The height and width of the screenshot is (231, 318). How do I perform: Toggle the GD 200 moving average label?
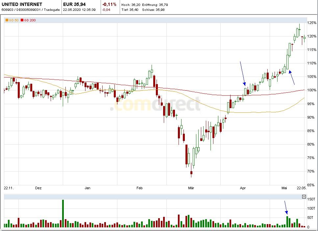pos(30,20)
